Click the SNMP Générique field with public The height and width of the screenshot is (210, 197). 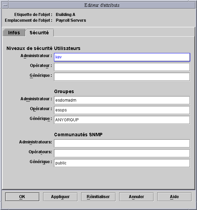tap(122, 163)
